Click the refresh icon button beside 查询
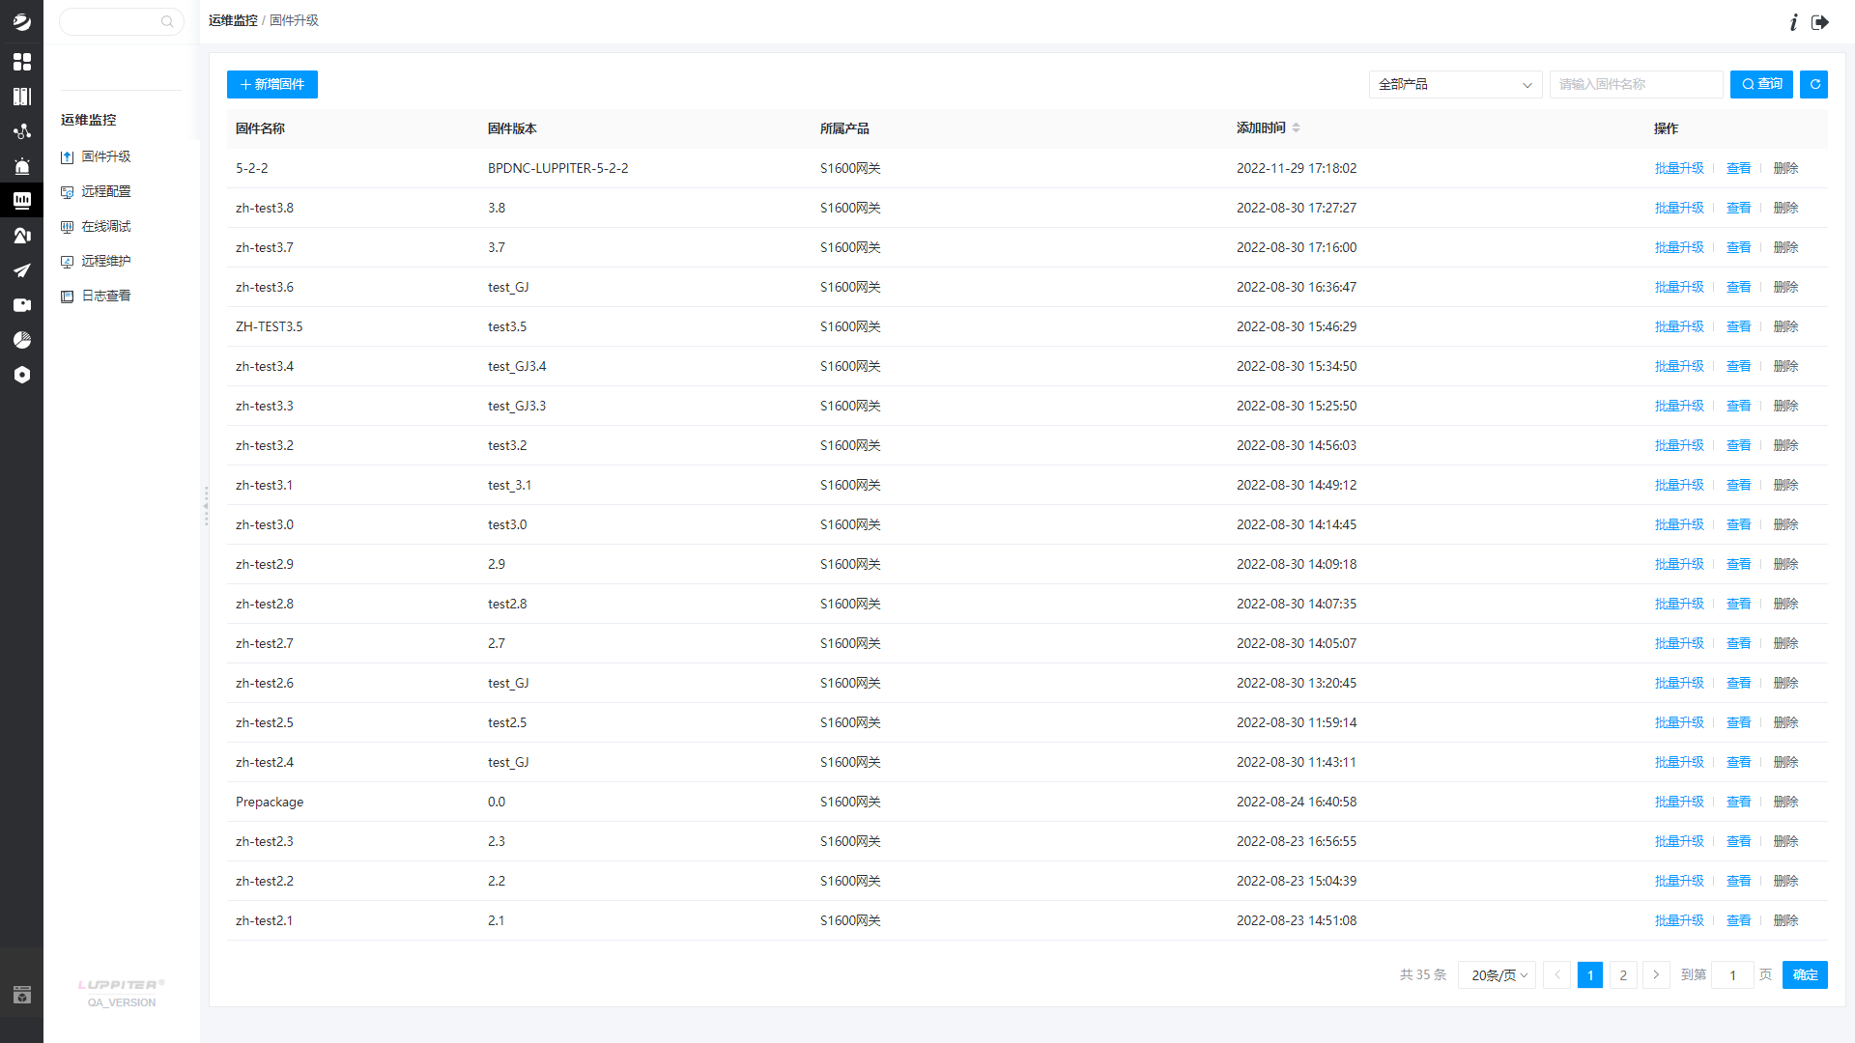The width and height of the screenshot is (1855, 1043). [x=1814, y=85]
